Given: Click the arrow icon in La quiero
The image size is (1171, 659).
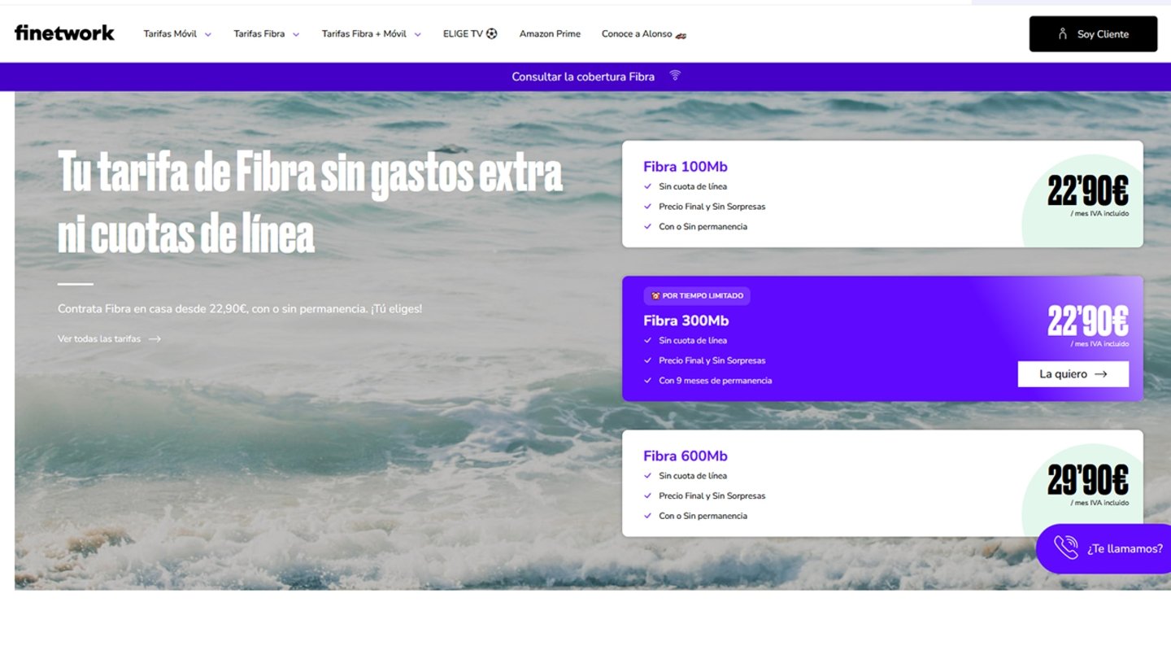Looking at the screenshot, I should 1101,374.
